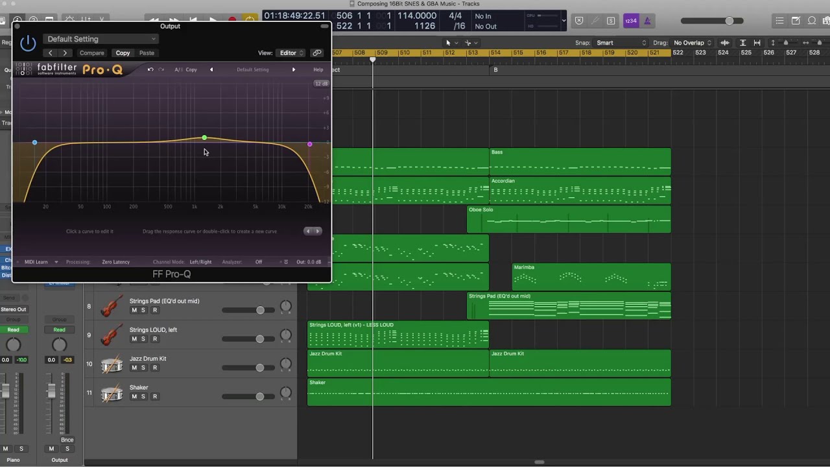Viewport: 830px width, 467px height.
Task: Open the MIDI Learn dropdown arrow
Action: click(x=56, y=262)
